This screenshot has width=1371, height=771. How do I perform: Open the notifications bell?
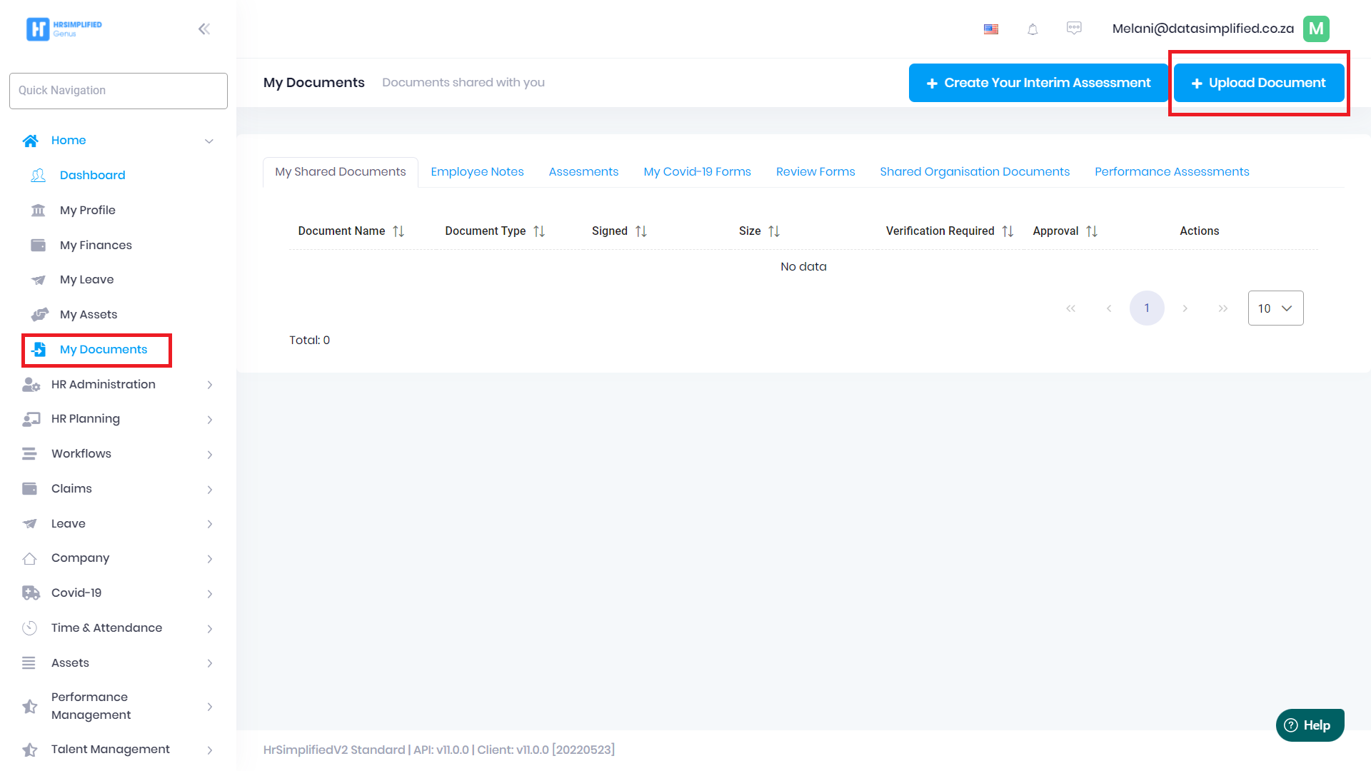(x=1033, y=29)
